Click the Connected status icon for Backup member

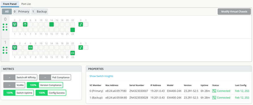[x=214, y=98]
